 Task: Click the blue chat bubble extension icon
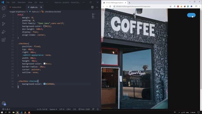(192, 6)
